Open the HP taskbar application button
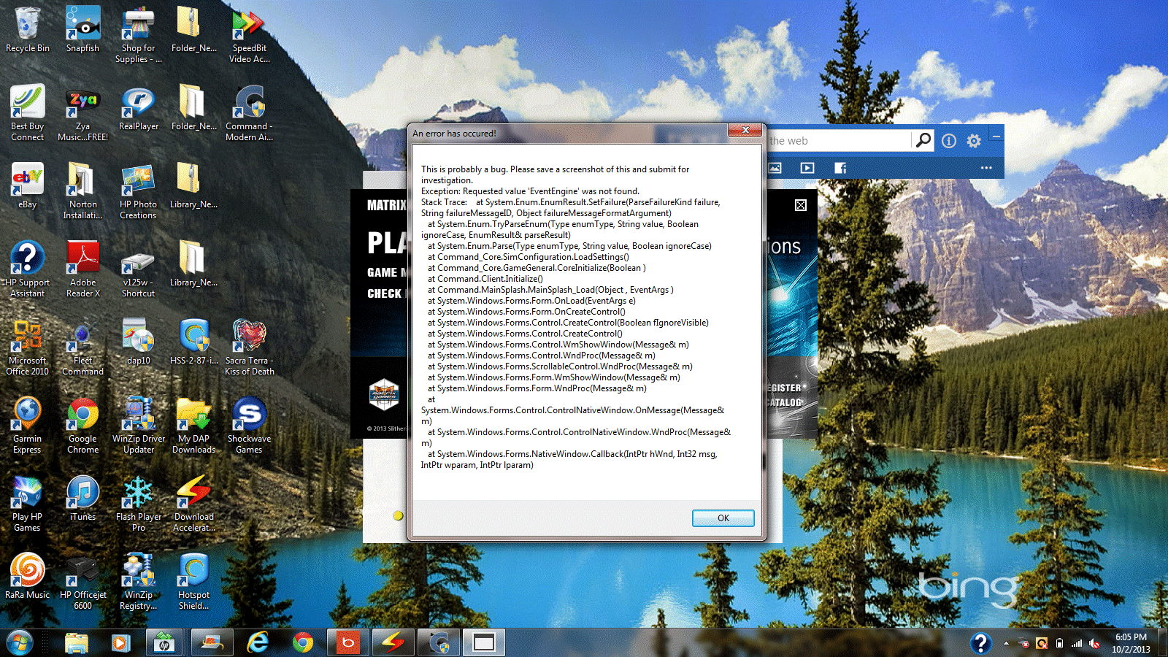The height and width of the screenshot is (657, 1168). (x=166, y=642)
